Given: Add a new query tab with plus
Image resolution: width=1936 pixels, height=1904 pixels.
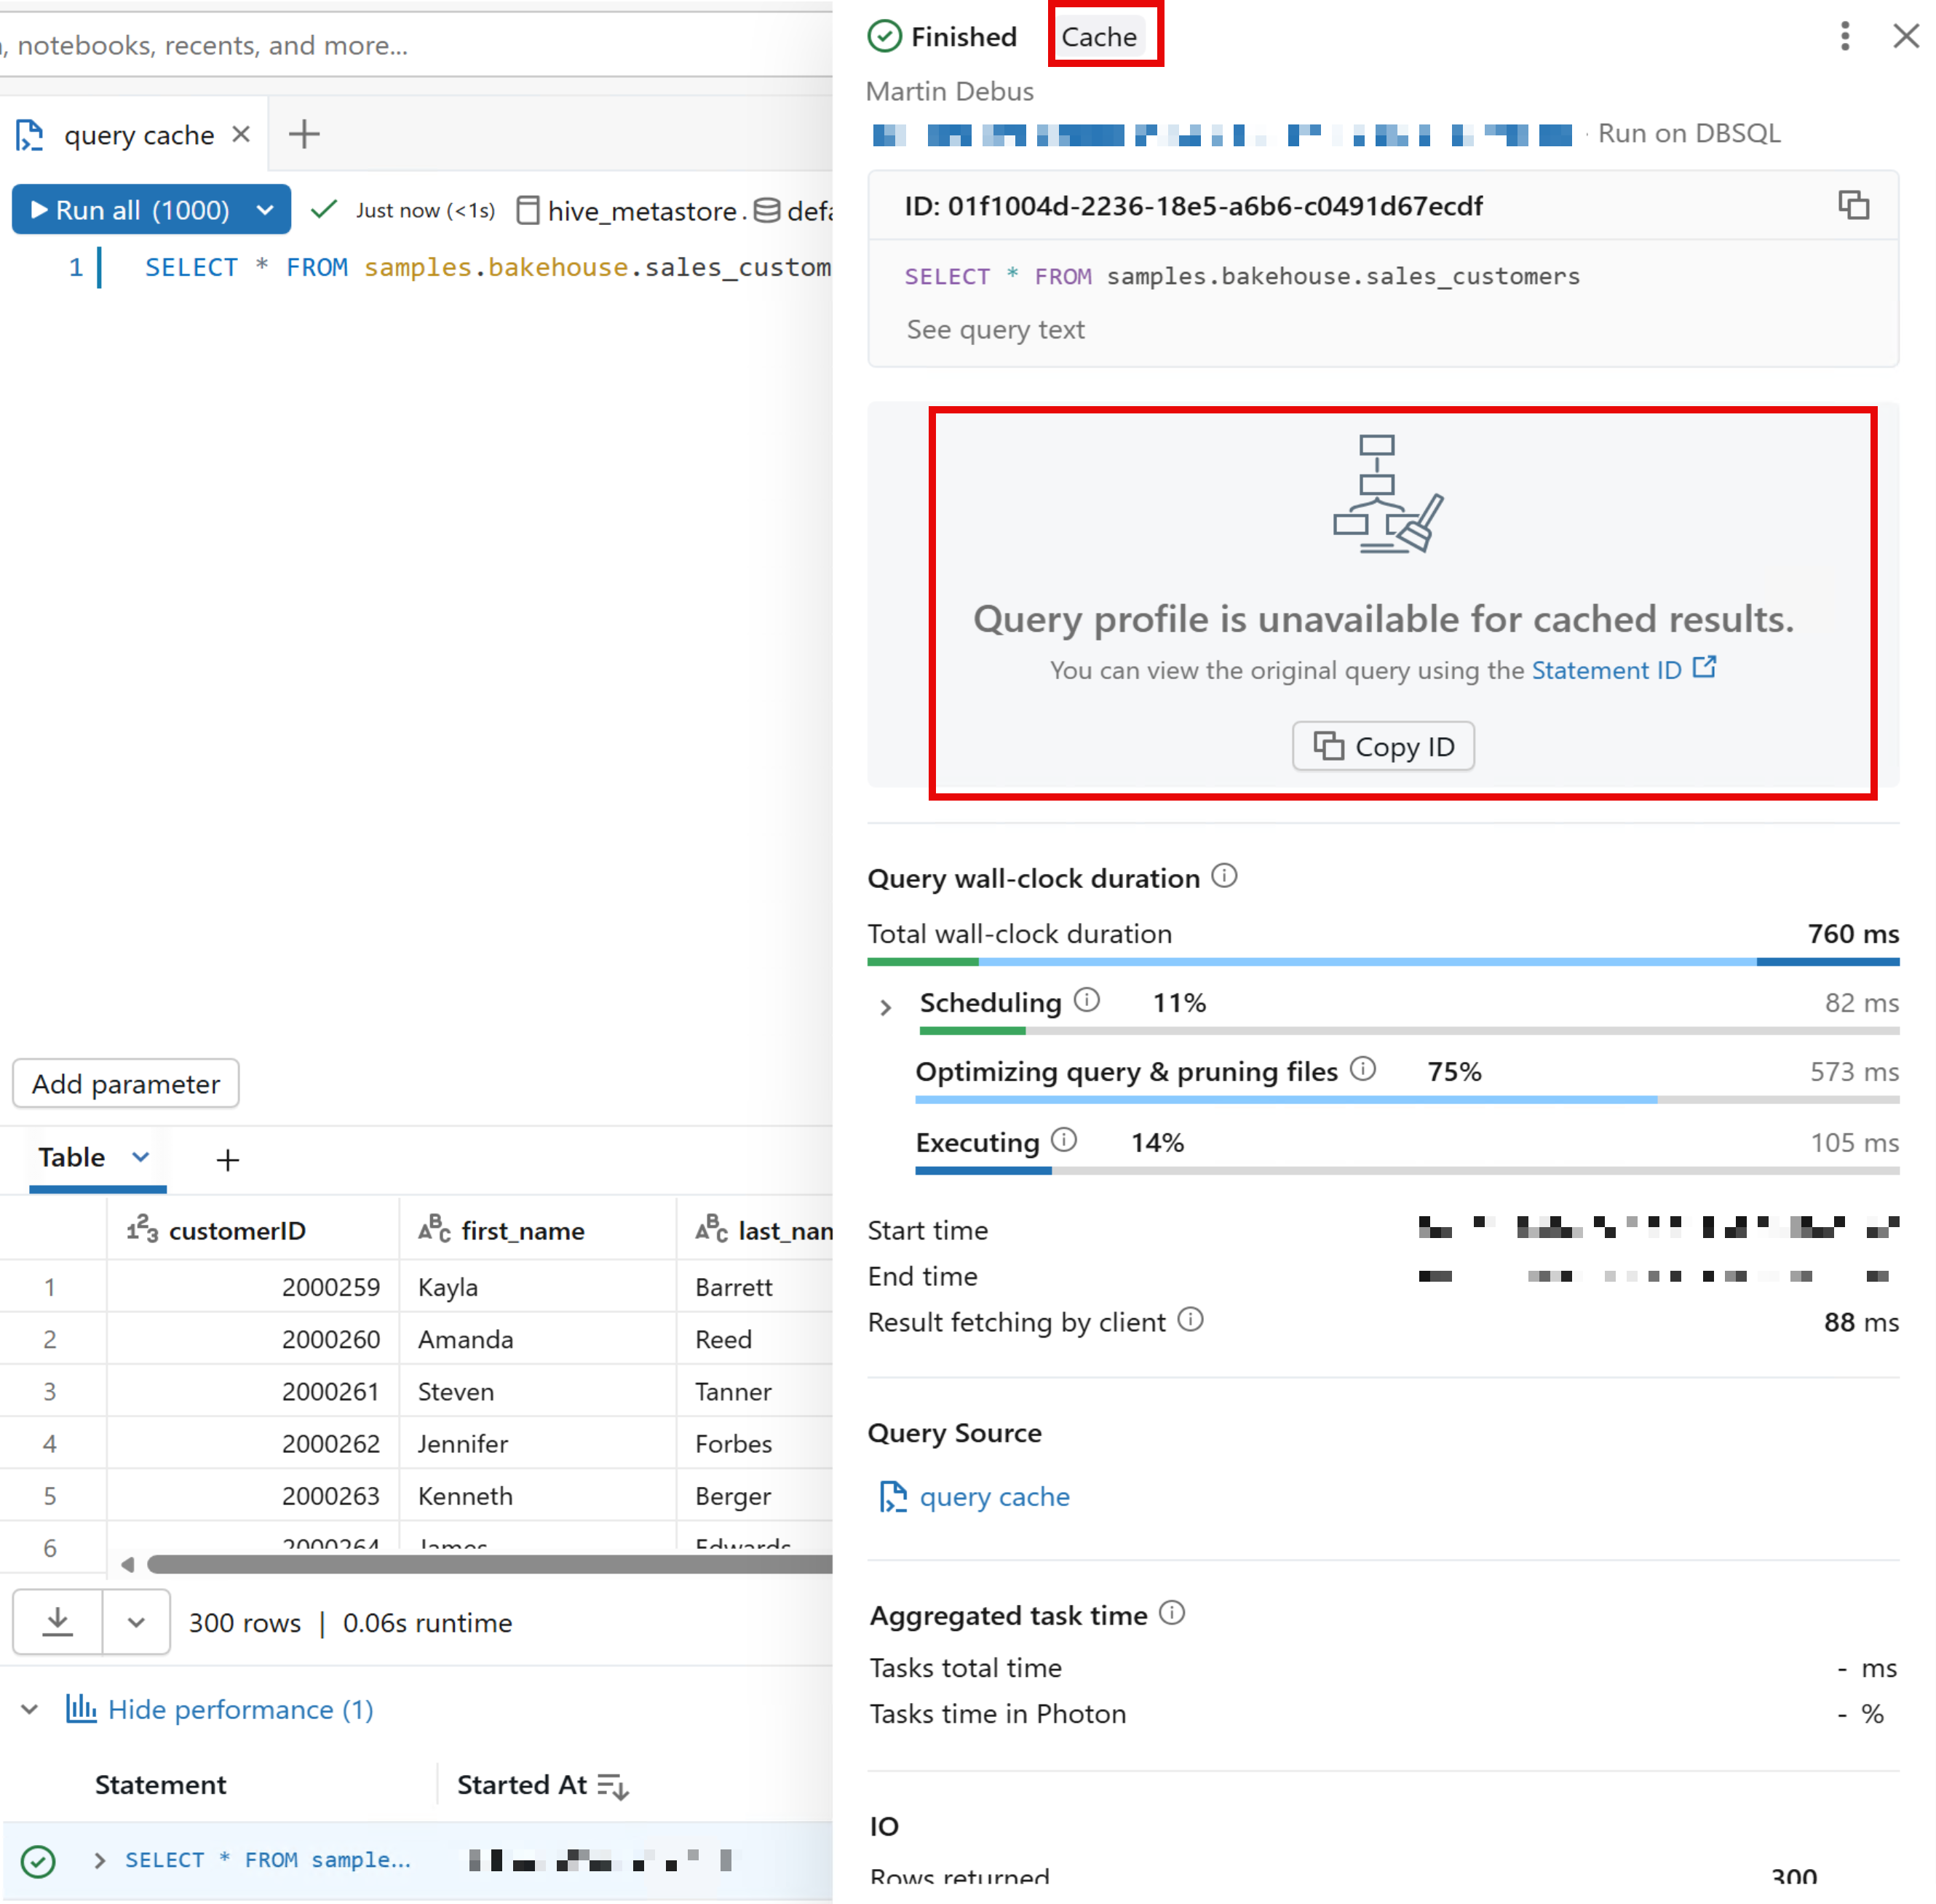Looking at the screenshot, I should [304, 134].
